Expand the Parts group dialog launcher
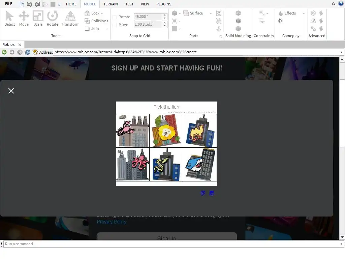Image resolution: width=345 pixels, height=259 pixels. coord(221,36)
